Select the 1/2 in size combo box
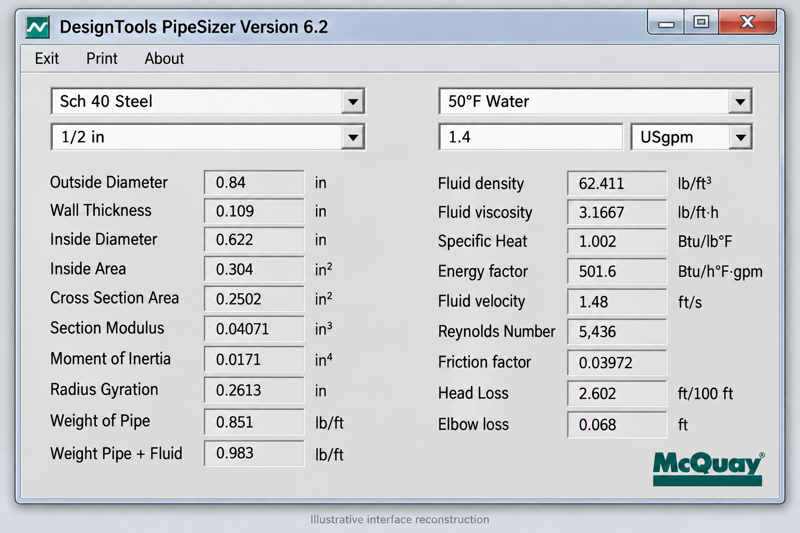Screen dimensions: 800x533 (208, 137)
